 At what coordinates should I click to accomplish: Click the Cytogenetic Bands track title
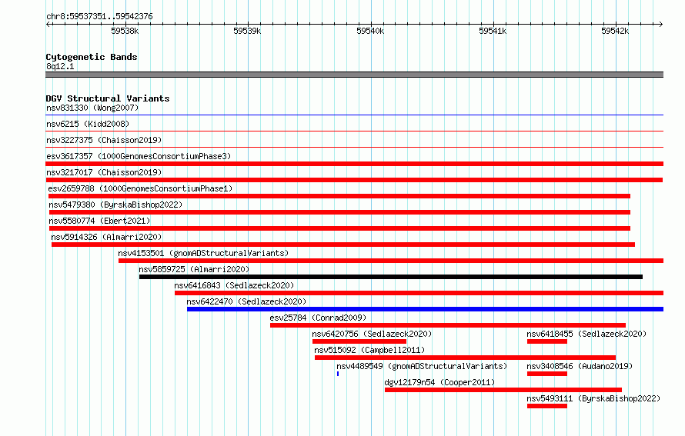pos(92,57)
